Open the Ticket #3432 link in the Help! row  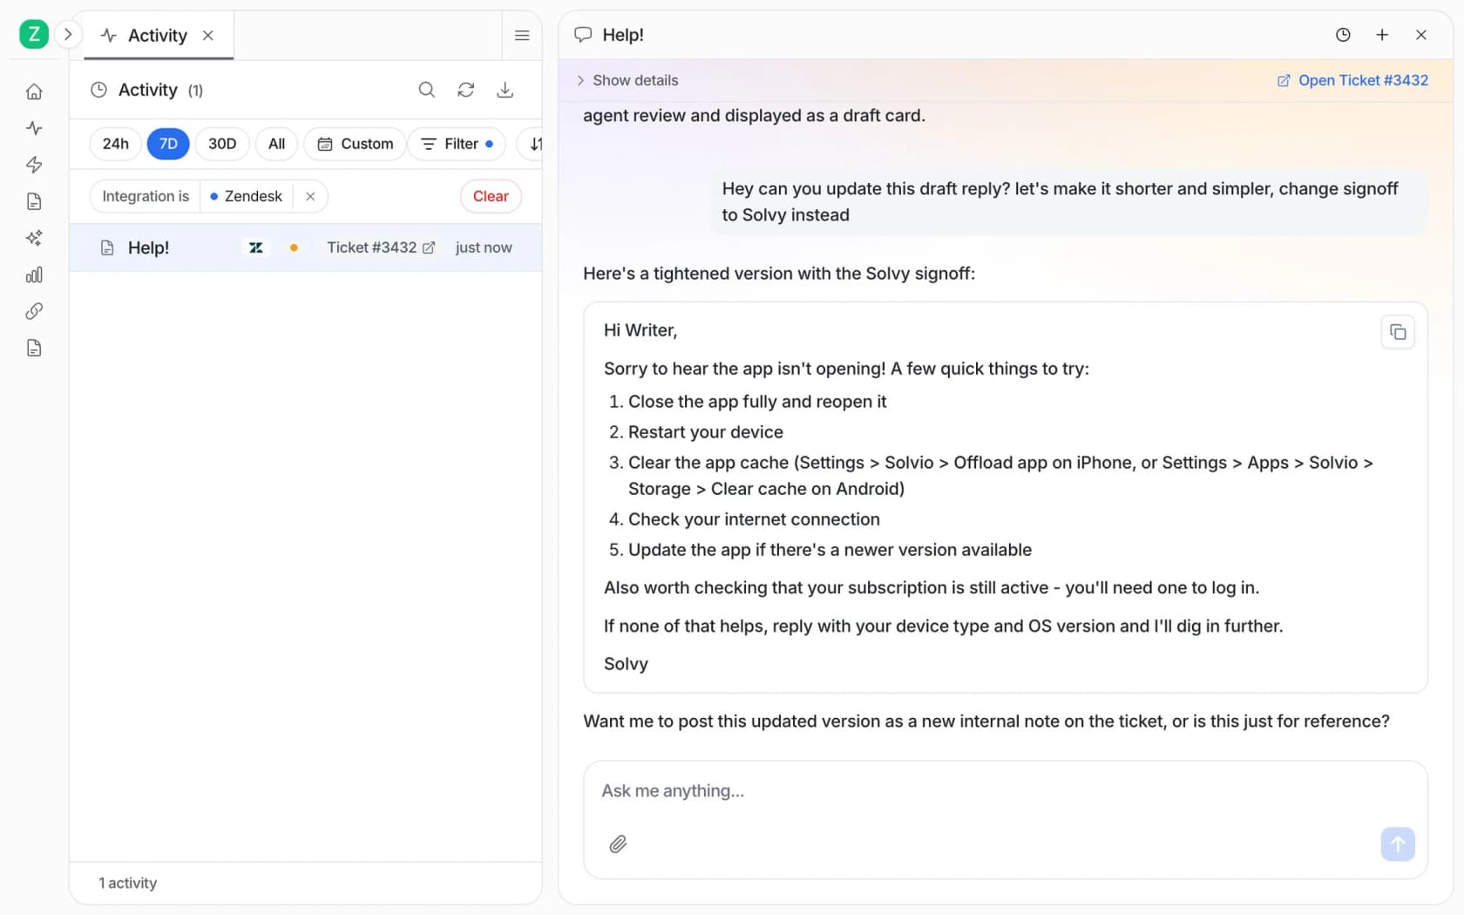(381, 247)
